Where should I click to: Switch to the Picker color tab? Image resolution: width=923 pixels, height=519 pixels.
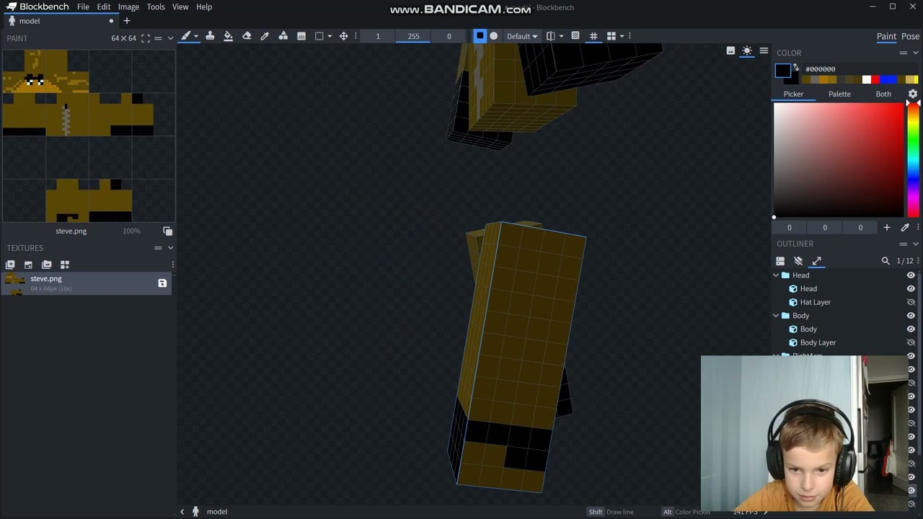pyautogui.click(x=793, y=94)
